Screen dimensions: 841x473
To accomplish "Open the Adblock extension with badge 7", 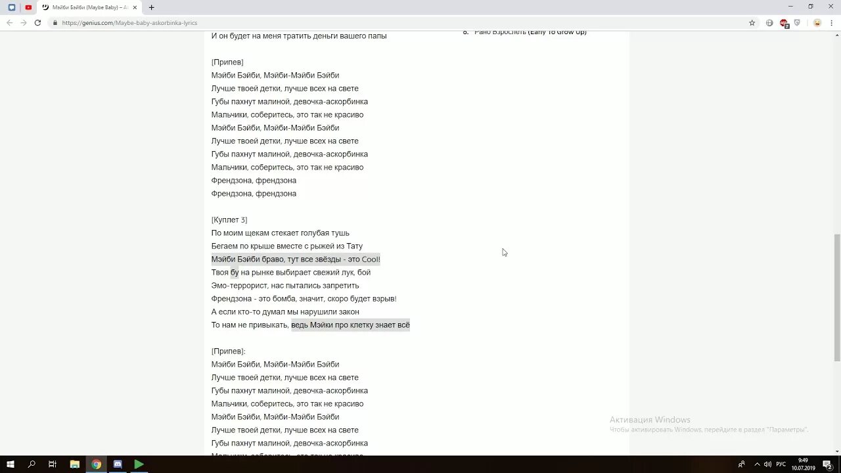I will point(783,23).
